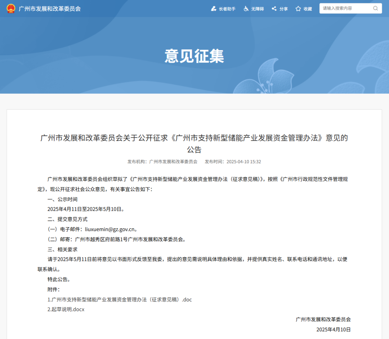Screen dimensions: 389x339
Task: Click the 2025年4月10日 signature date
Action: pos(333,329)
